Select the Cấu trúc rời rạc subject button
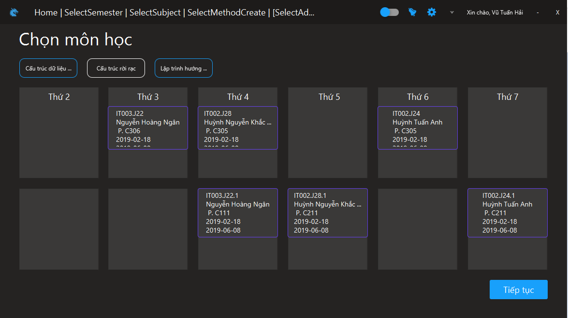Image resolution: width=568 pixels, height=318 pixels. (x=116, y=68)
